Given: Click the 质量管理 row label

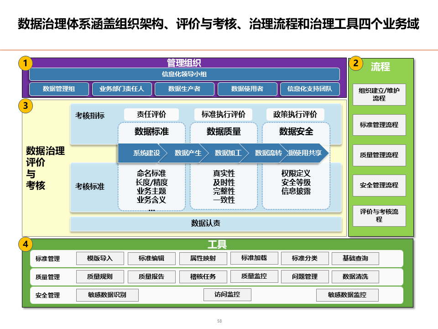Looking at the screenshot, I should (x=47, y=277).
